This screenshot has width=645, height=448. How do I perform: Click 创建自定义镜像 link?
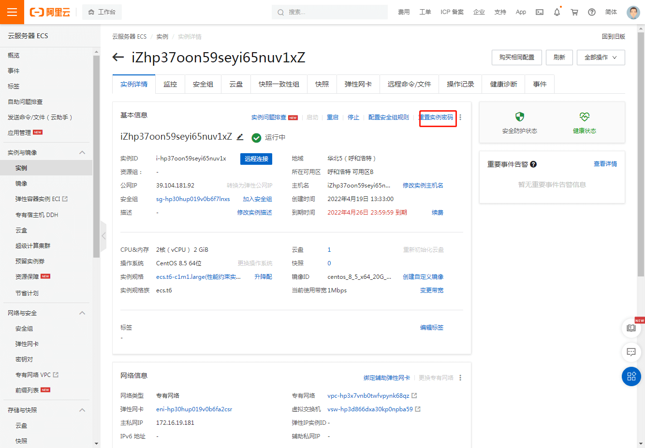click(423, 277)
